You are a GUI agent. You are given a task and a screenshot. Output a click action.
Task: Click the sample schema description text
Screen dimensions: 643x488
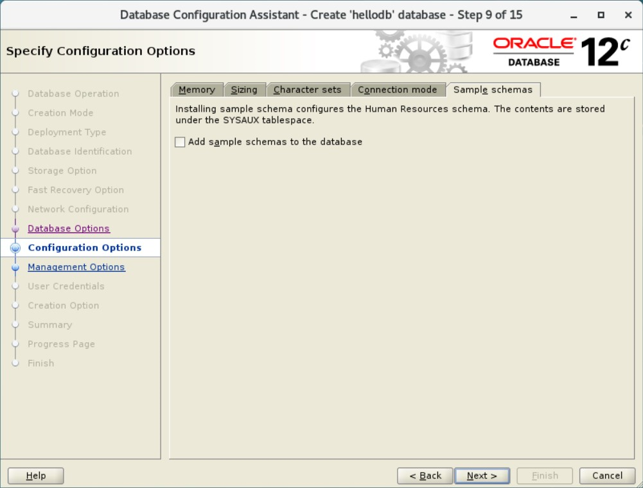390,114
